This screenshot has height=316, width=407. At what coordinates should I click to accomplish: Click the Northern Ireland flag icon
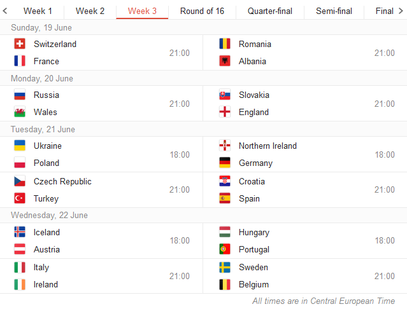[x=225, y=146]
